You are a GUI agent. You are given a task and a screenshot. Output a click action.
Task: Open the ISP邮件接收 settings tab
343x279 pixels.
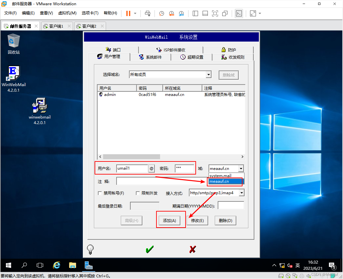(171, 50)
